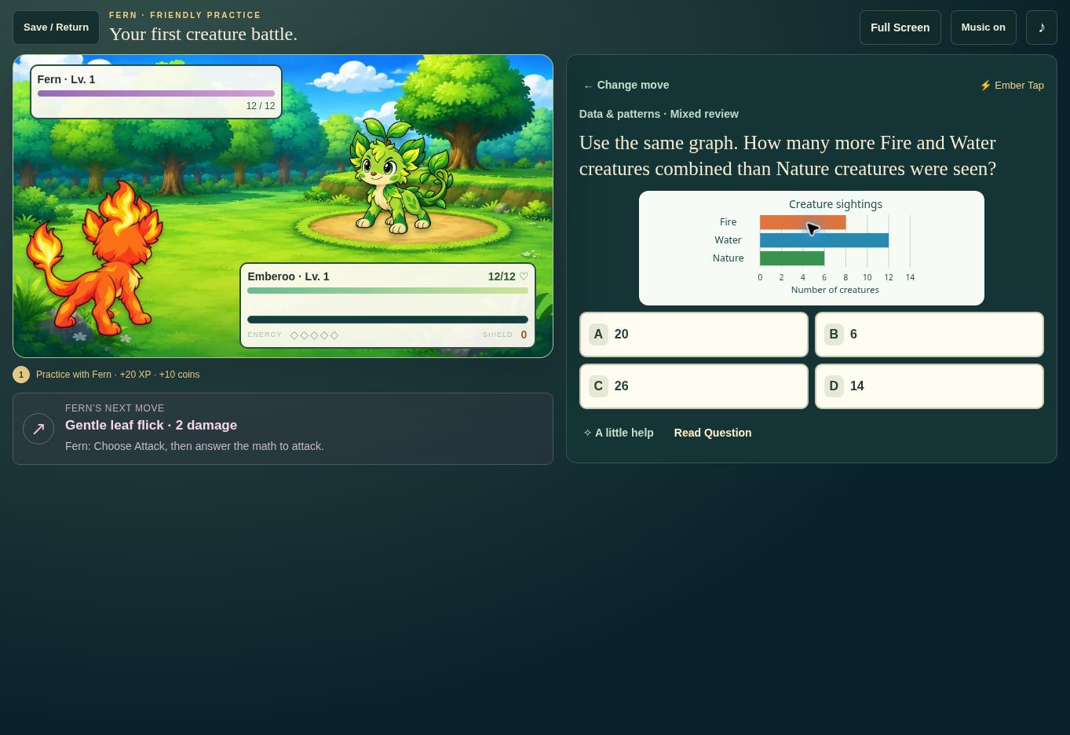This screenshot has height=735, width=1070.
Task: Choose answer D: 14
Action: (929, 386)
